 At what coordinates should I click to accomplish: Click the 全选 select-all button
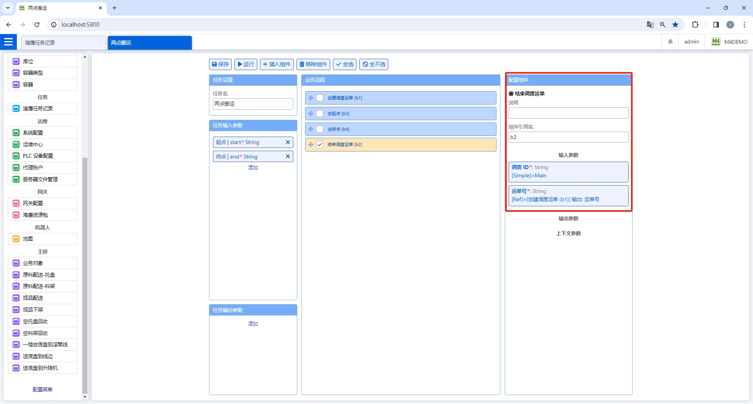click(345, 64)
